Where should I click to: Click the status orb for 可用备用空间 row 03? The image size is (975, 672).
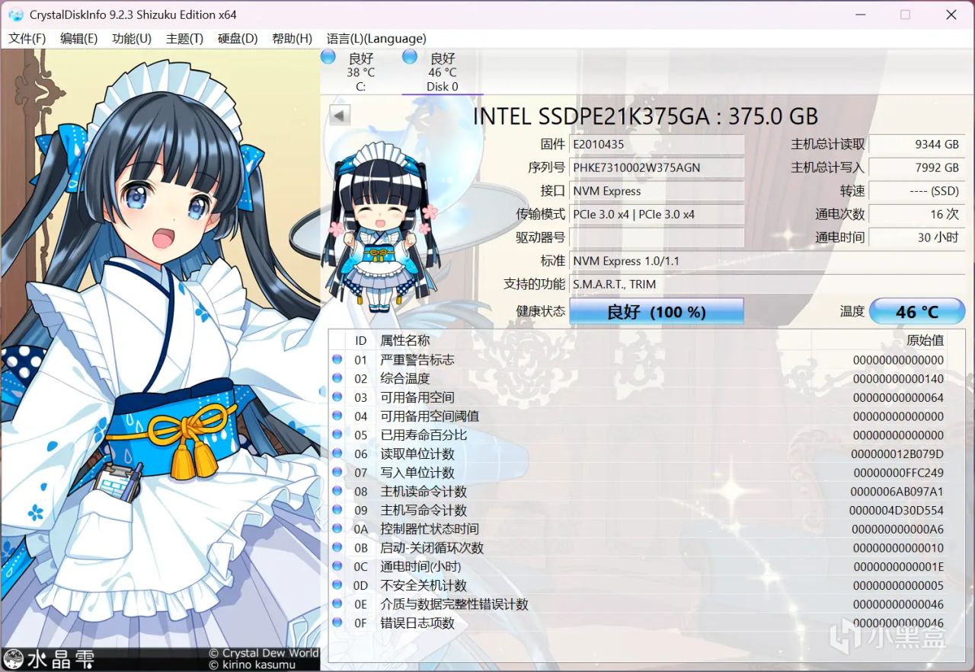pyautogui.click(x=337, y=397)
